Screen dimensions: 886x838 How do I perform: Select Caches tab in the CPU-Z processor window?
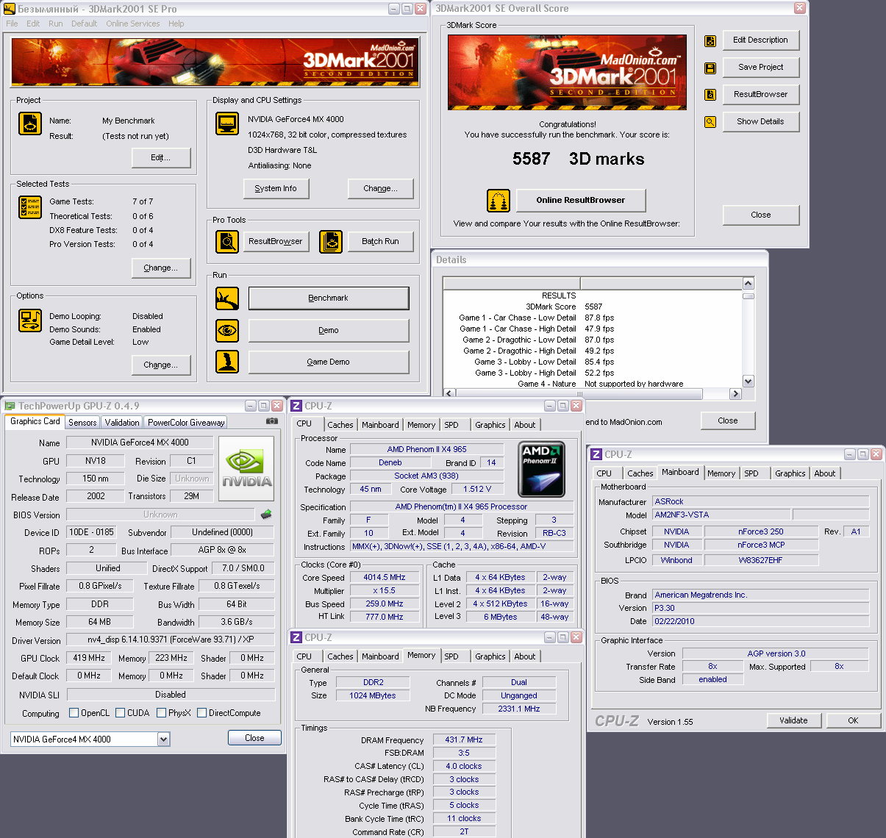[x=340, y=425]
